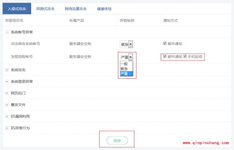Open alert level dropdown for 发现危险帐号

click(x=126, y=57)
